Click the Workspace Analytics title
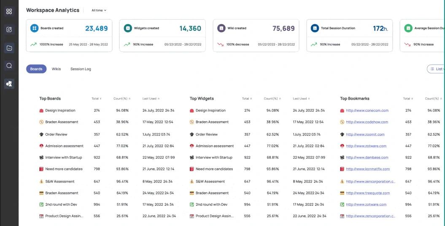Viewport: 445px width, 226px height. (x=53, y=10)
